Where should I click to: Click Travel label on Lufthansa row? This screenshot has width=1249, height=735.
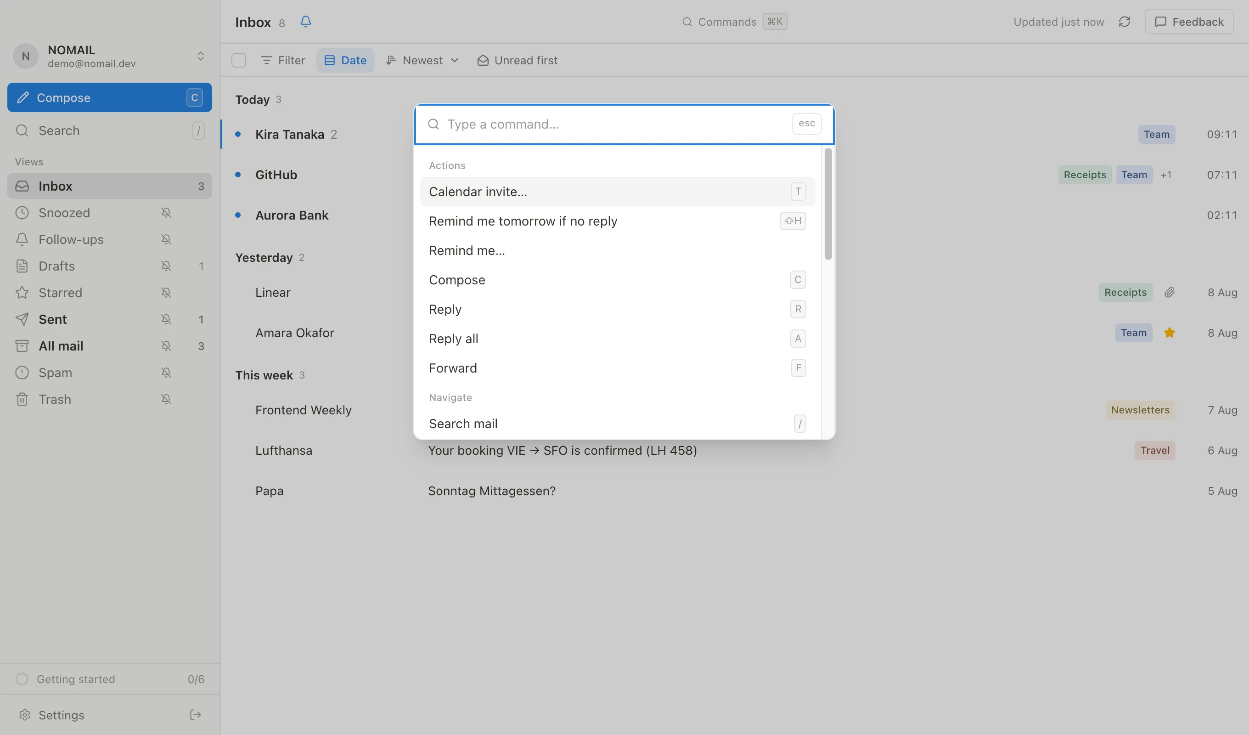click(x=1155, y=451)
